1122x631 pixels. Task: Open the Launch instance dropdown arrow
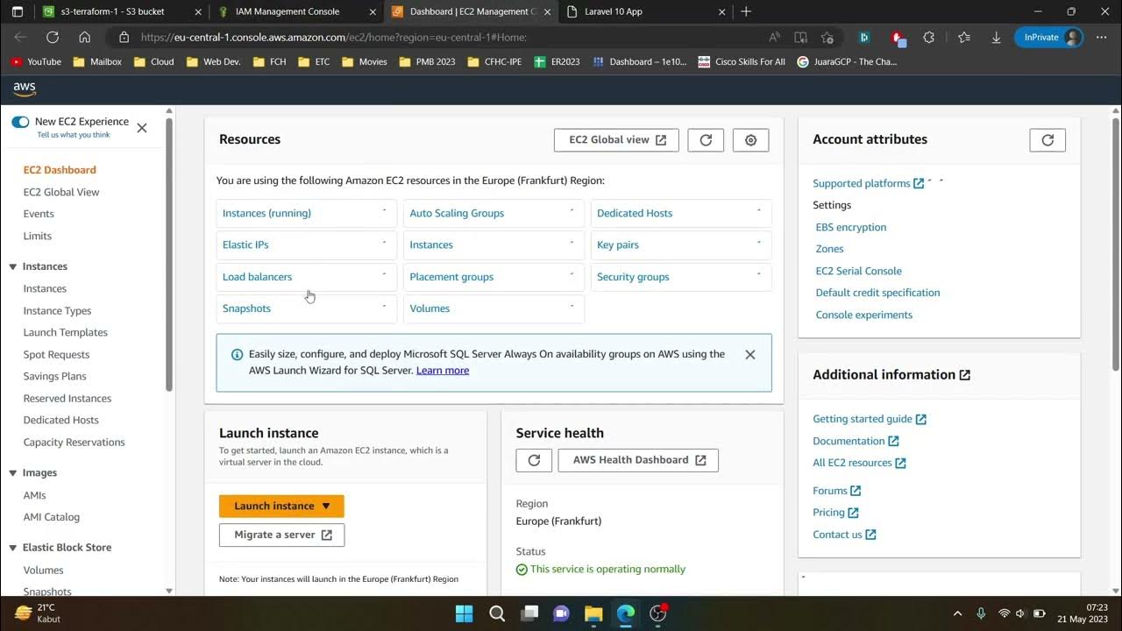[326, 507]
